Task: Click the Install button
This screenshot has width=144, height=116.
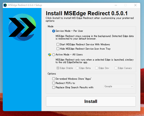Action: (91, 101)
